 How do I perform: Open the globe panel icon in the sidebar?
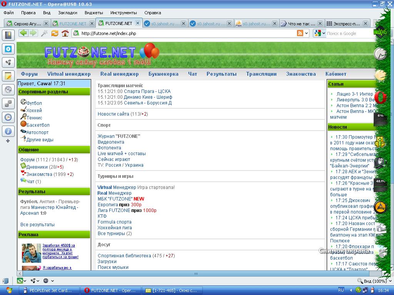pyautogui.click(x=8, y=89)
